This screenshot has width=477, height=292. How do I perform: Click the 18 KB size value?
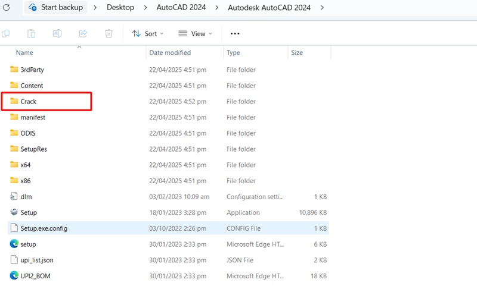[x=318, y=276]
